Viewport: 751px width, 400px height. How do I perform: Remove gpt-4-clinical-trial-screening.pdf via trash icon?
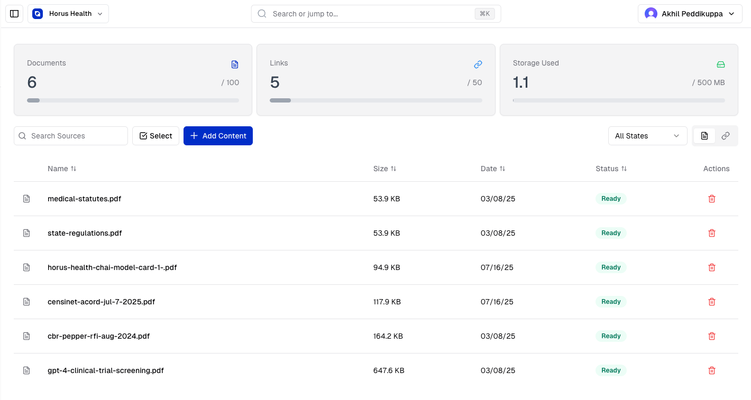tap(712, 370)
